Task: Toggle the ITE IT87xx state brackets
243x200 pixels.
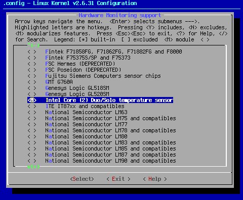Action: (x=32, y=106)
